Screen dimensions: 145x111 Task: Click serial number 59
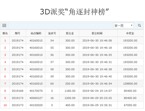point(52,76)
